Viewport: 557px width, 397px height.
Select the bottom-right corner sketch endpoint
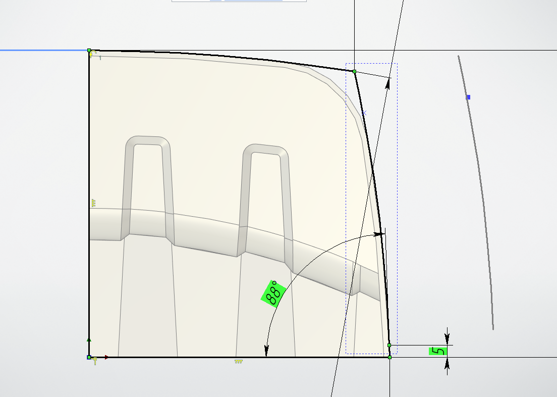coord(389,357)
